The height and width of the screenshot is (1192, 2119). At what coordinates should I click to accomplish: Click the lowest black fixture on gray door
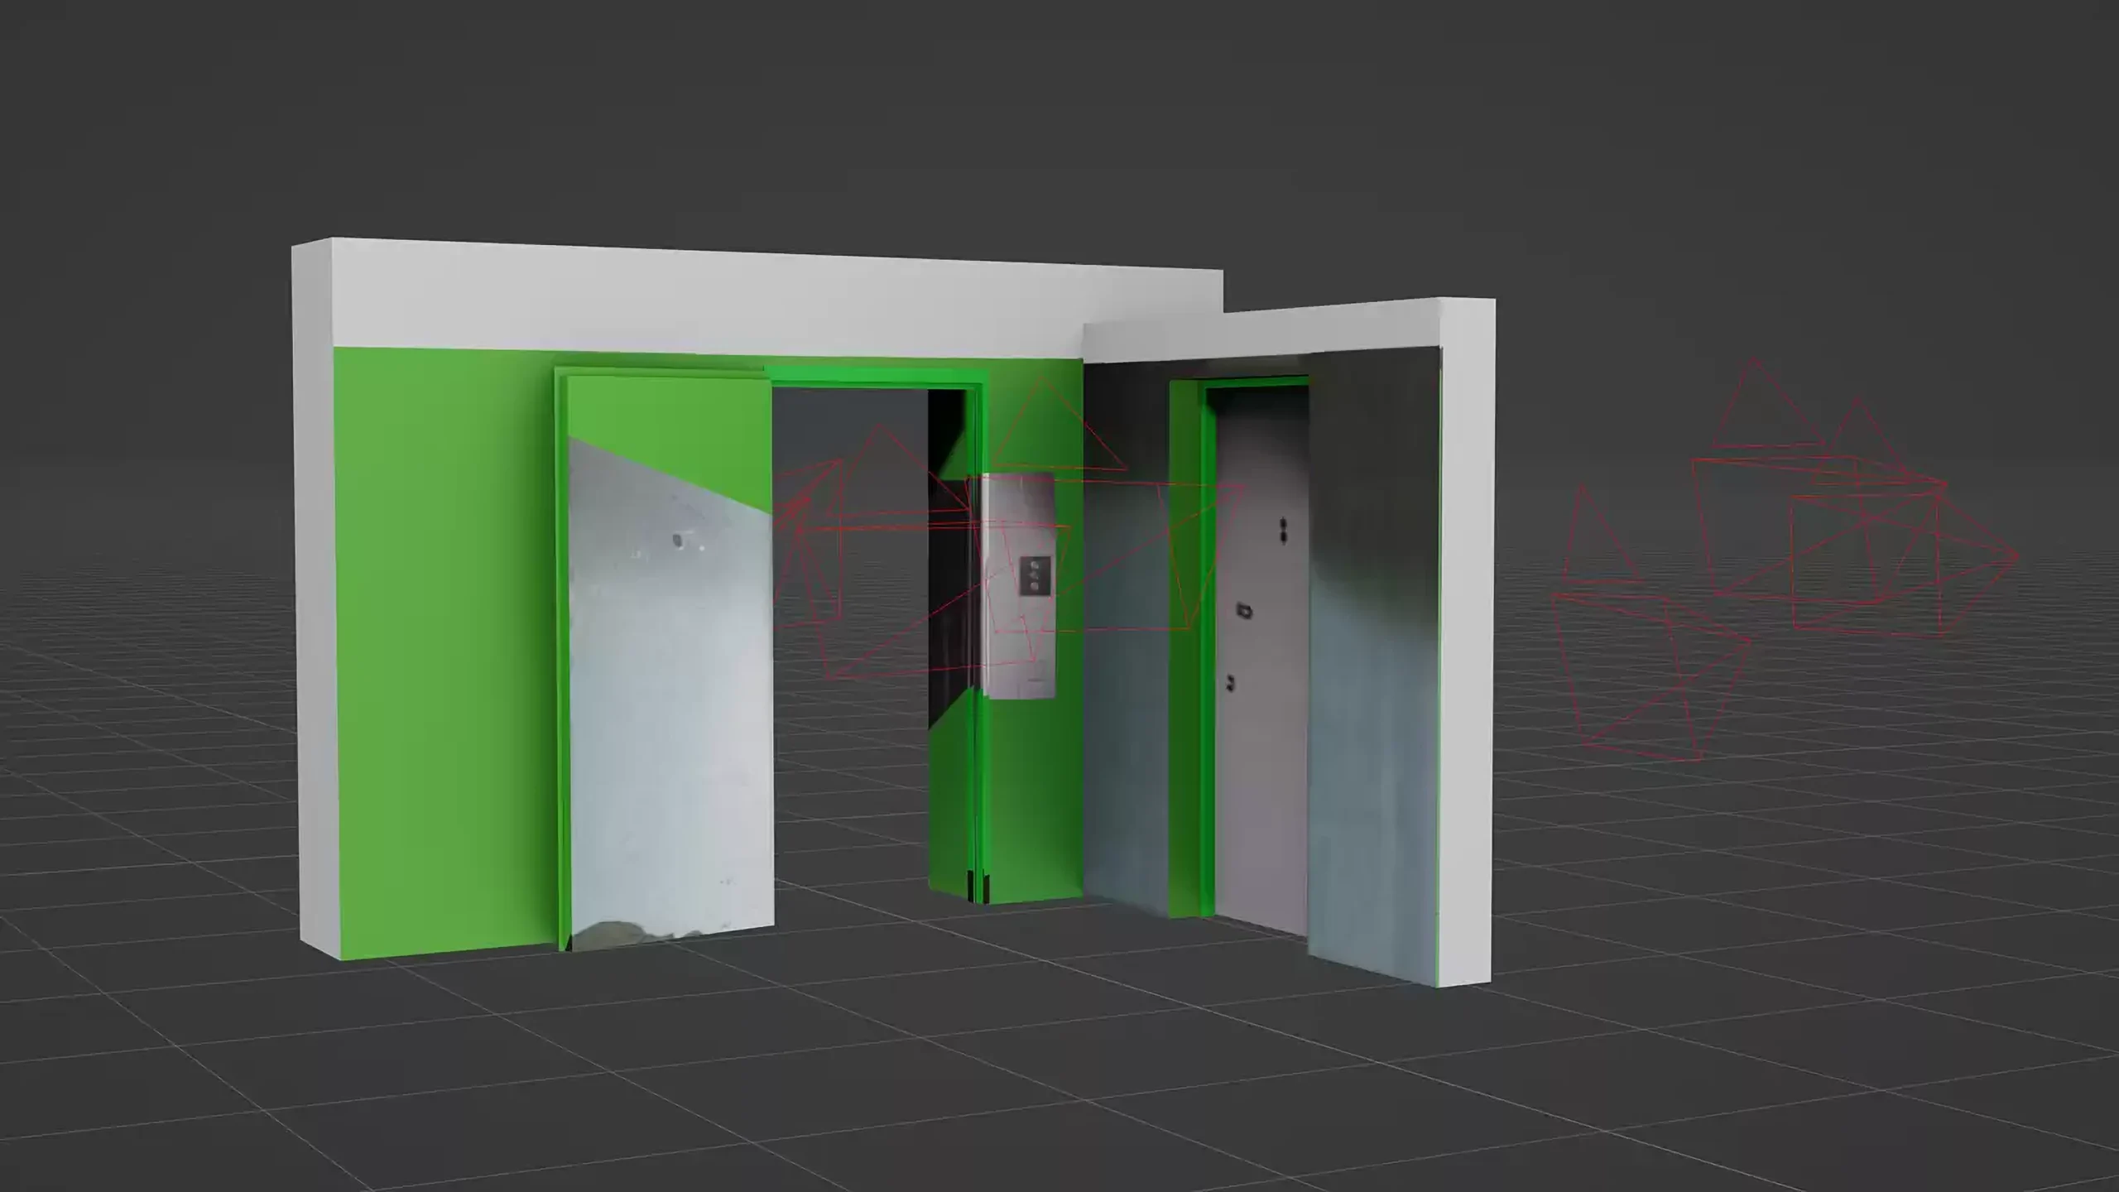1231,682
